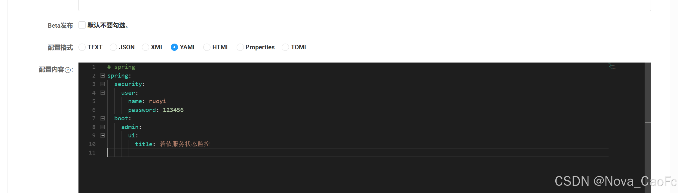Choose HTML as config format
Screen dimensions: 678x193
tap(207, 47)
